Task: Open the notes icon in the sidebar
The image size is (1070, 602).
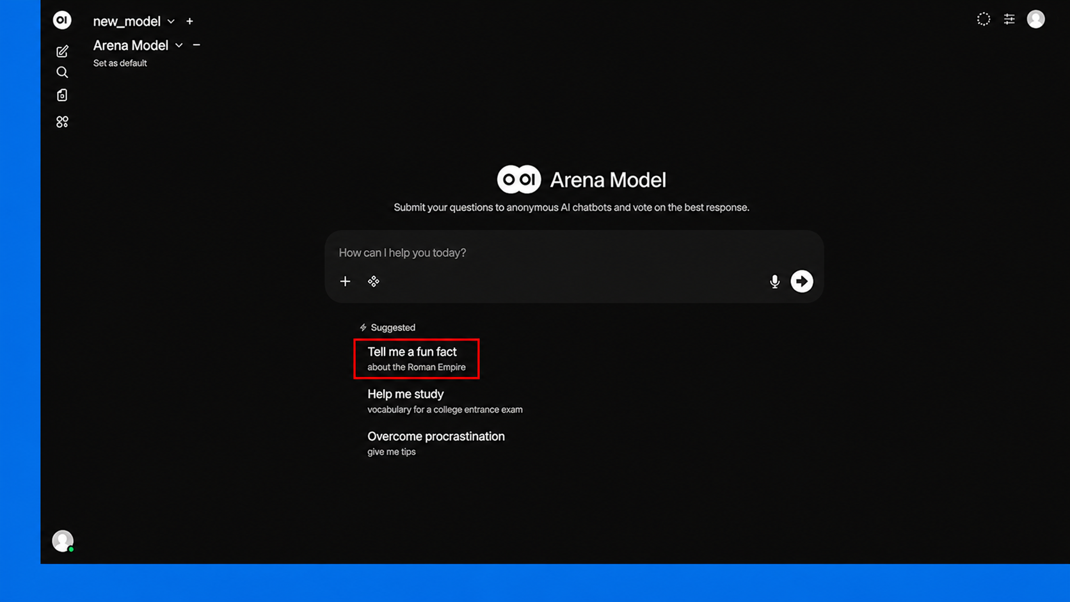Action: pos(62,95)
